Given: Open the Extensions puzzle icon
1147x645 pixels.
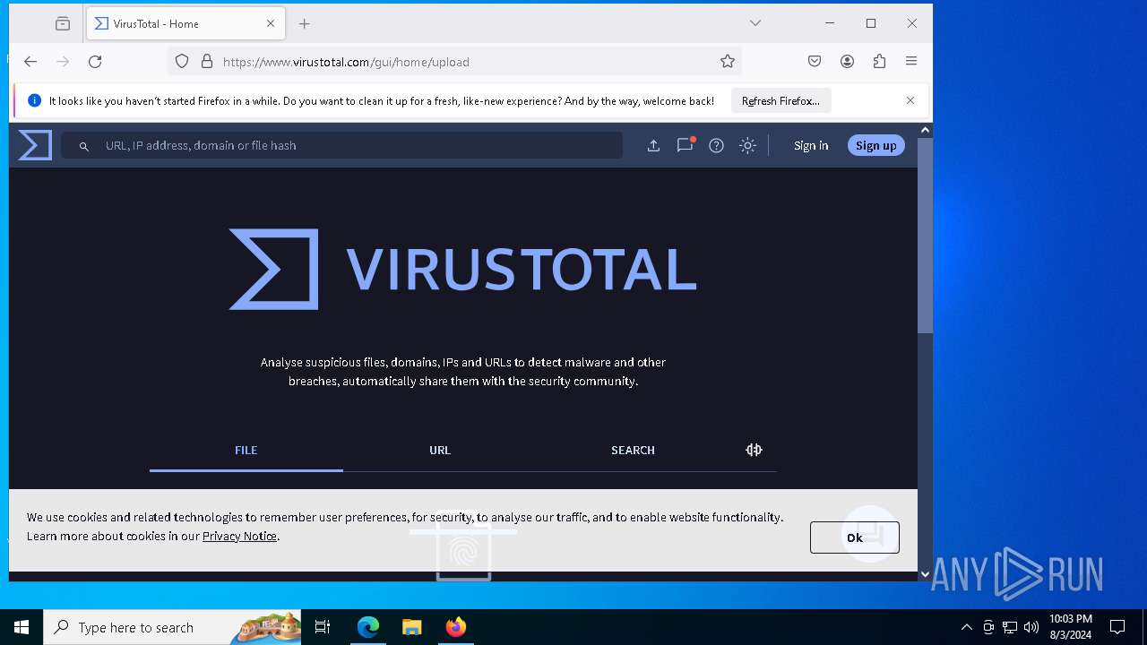Looking at the screenshot, I should (x=879, y=61).
